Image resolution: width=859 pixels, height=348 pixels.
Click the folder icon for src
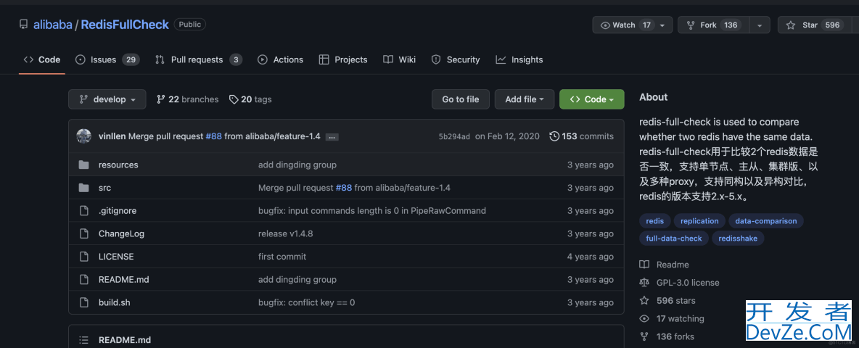(84, 188)
